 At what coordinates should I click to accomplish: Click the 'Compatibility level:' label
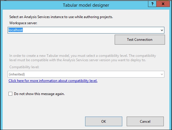tap(24, 67)
